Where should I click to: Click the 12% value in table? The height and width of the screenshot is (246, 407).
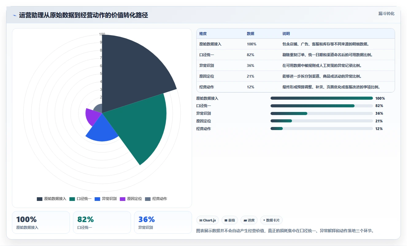tap(251, 87)
